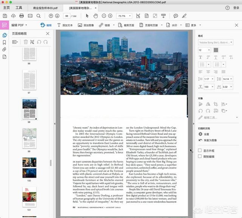Open the 73.7% zoom level dropdown
The image size is (242, 218).
(x=124, y=16)
